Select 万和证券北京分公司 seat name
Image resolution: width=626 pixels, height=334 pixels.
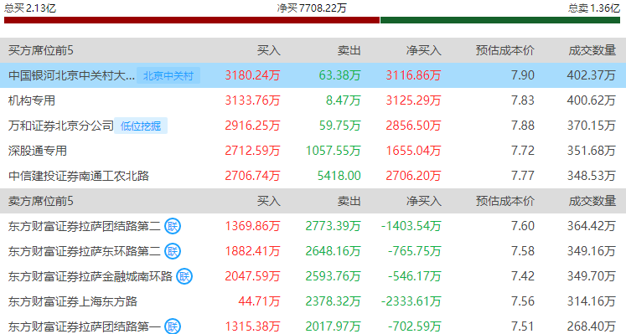[60, 126]
